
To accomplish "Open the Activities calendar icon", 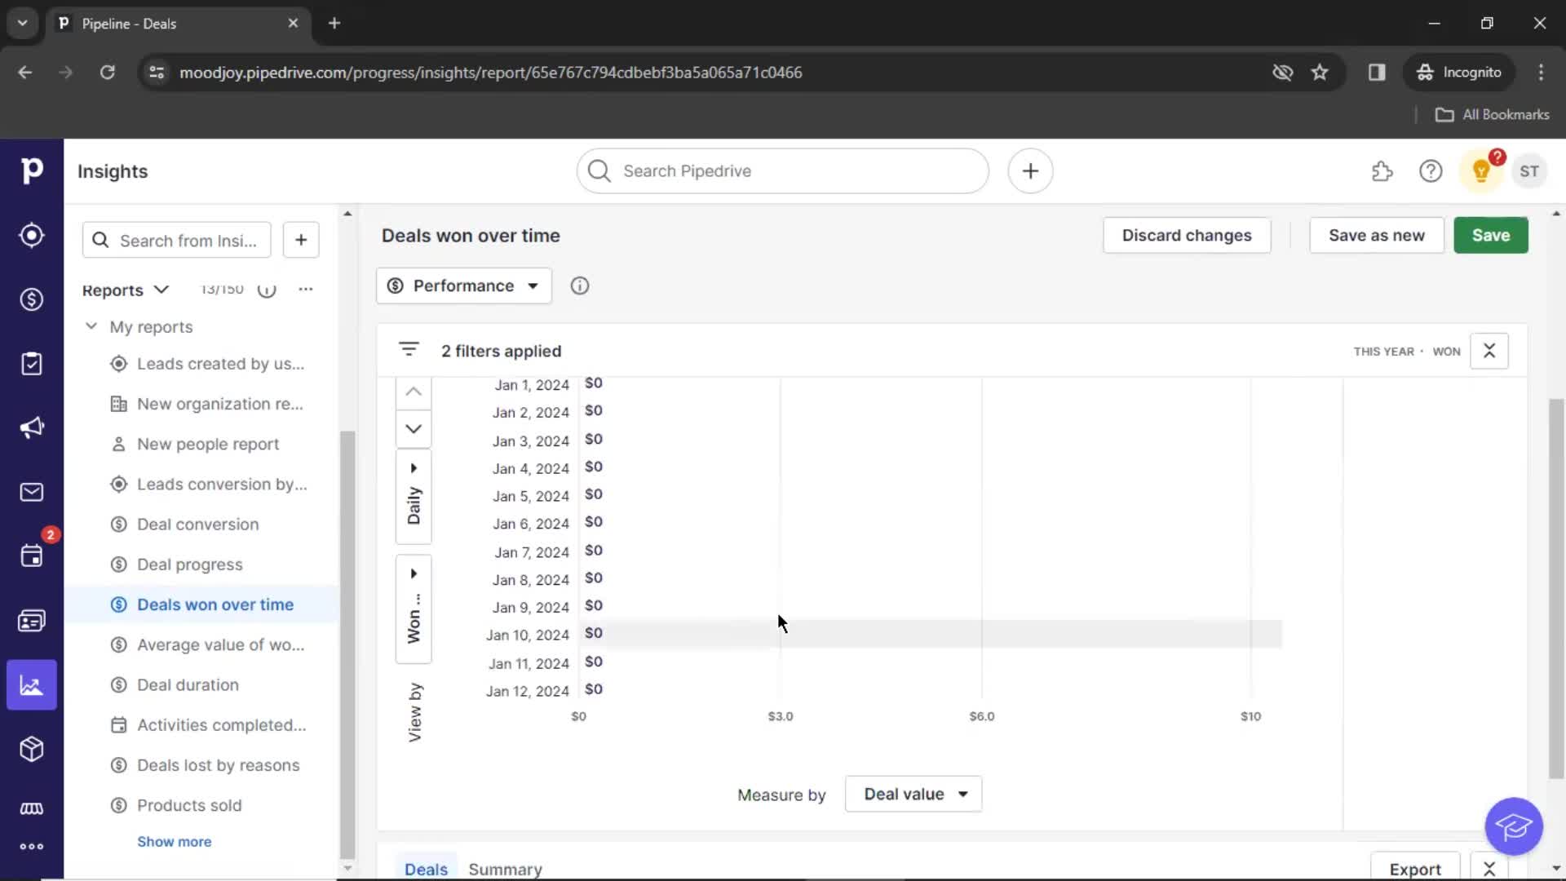I will pyautogui.click(x=31, y=556).
